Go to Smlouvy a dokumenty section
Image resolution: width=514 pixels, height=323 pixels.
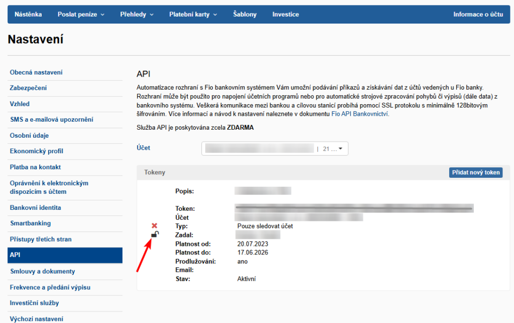click(42, 271)
